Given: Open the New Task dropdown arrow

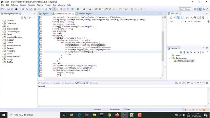Looking at the screenshot, I should tap(174, 17).
